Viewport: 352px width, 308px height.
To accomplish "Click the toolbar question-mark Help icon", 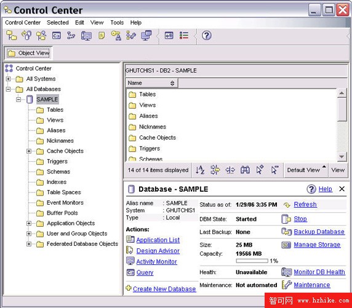I will 207,36.
